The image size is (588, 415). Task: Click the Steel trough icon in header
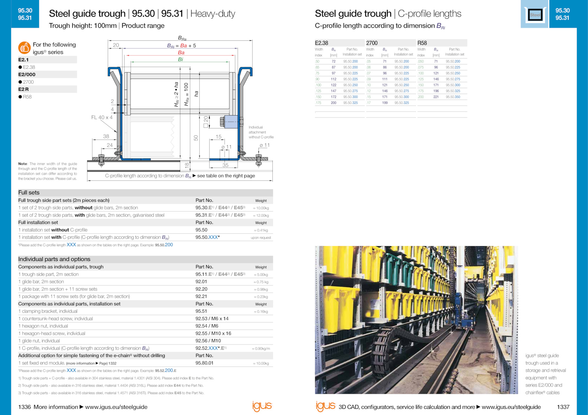[x=535, y=15]
